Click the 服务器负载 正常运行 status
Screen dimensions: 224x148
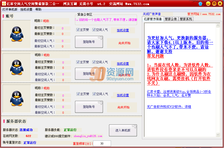70,130
